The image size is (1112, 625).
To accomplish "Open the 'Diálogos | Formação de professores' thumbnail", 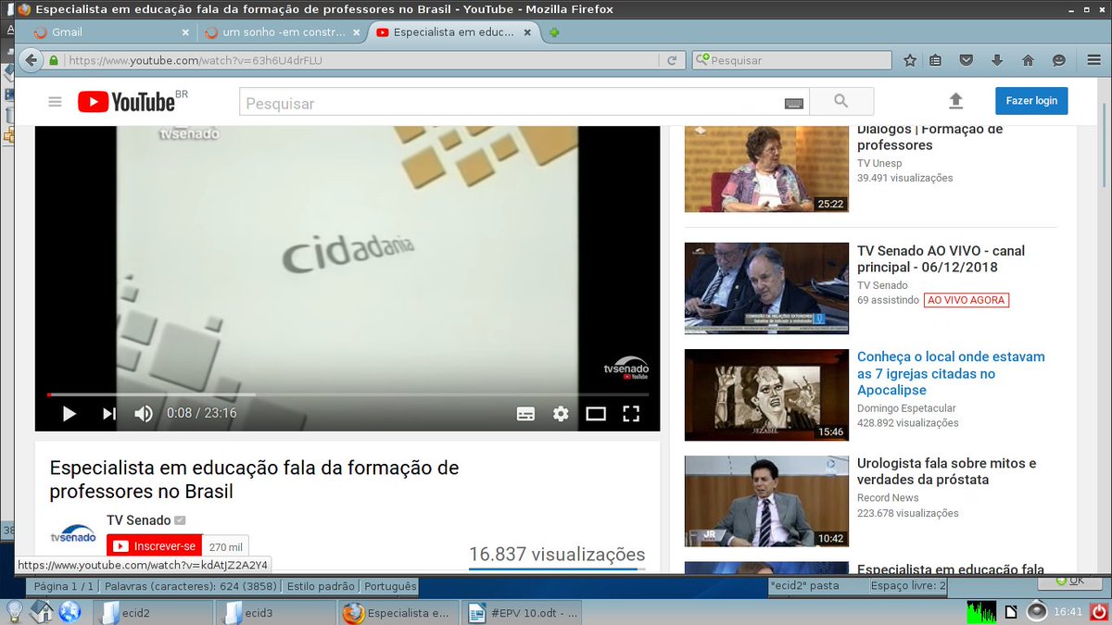I will (766, 169).
